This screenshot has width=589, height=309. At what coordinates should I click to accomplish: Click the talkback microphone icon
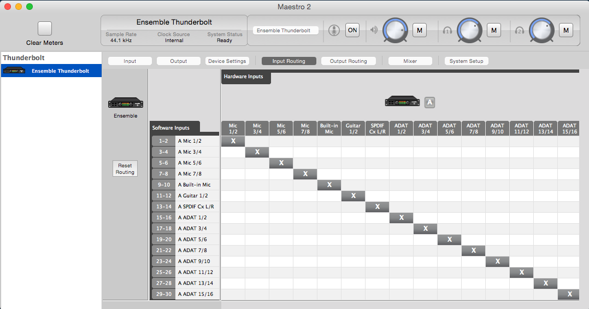[334, 31]
